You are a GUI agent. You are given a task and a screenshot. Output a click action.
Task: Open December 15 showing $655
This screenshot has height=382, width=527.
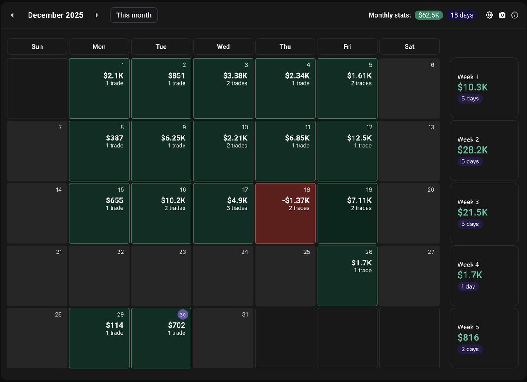pos(99,214)
